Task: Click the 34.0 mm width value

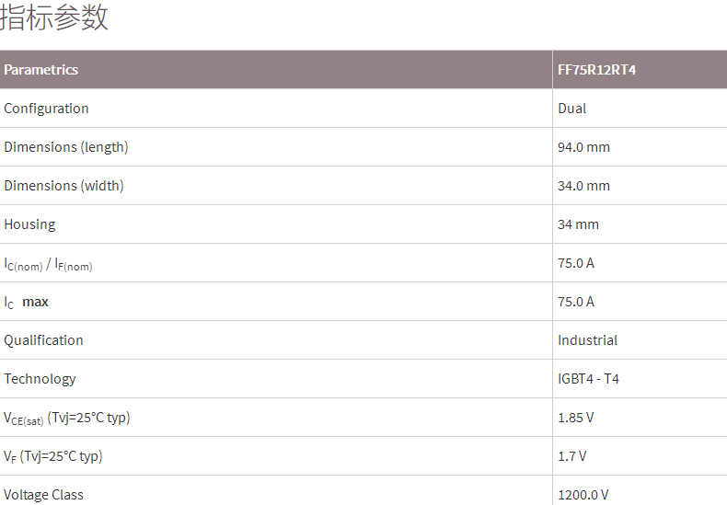Action: pos(583,186)
